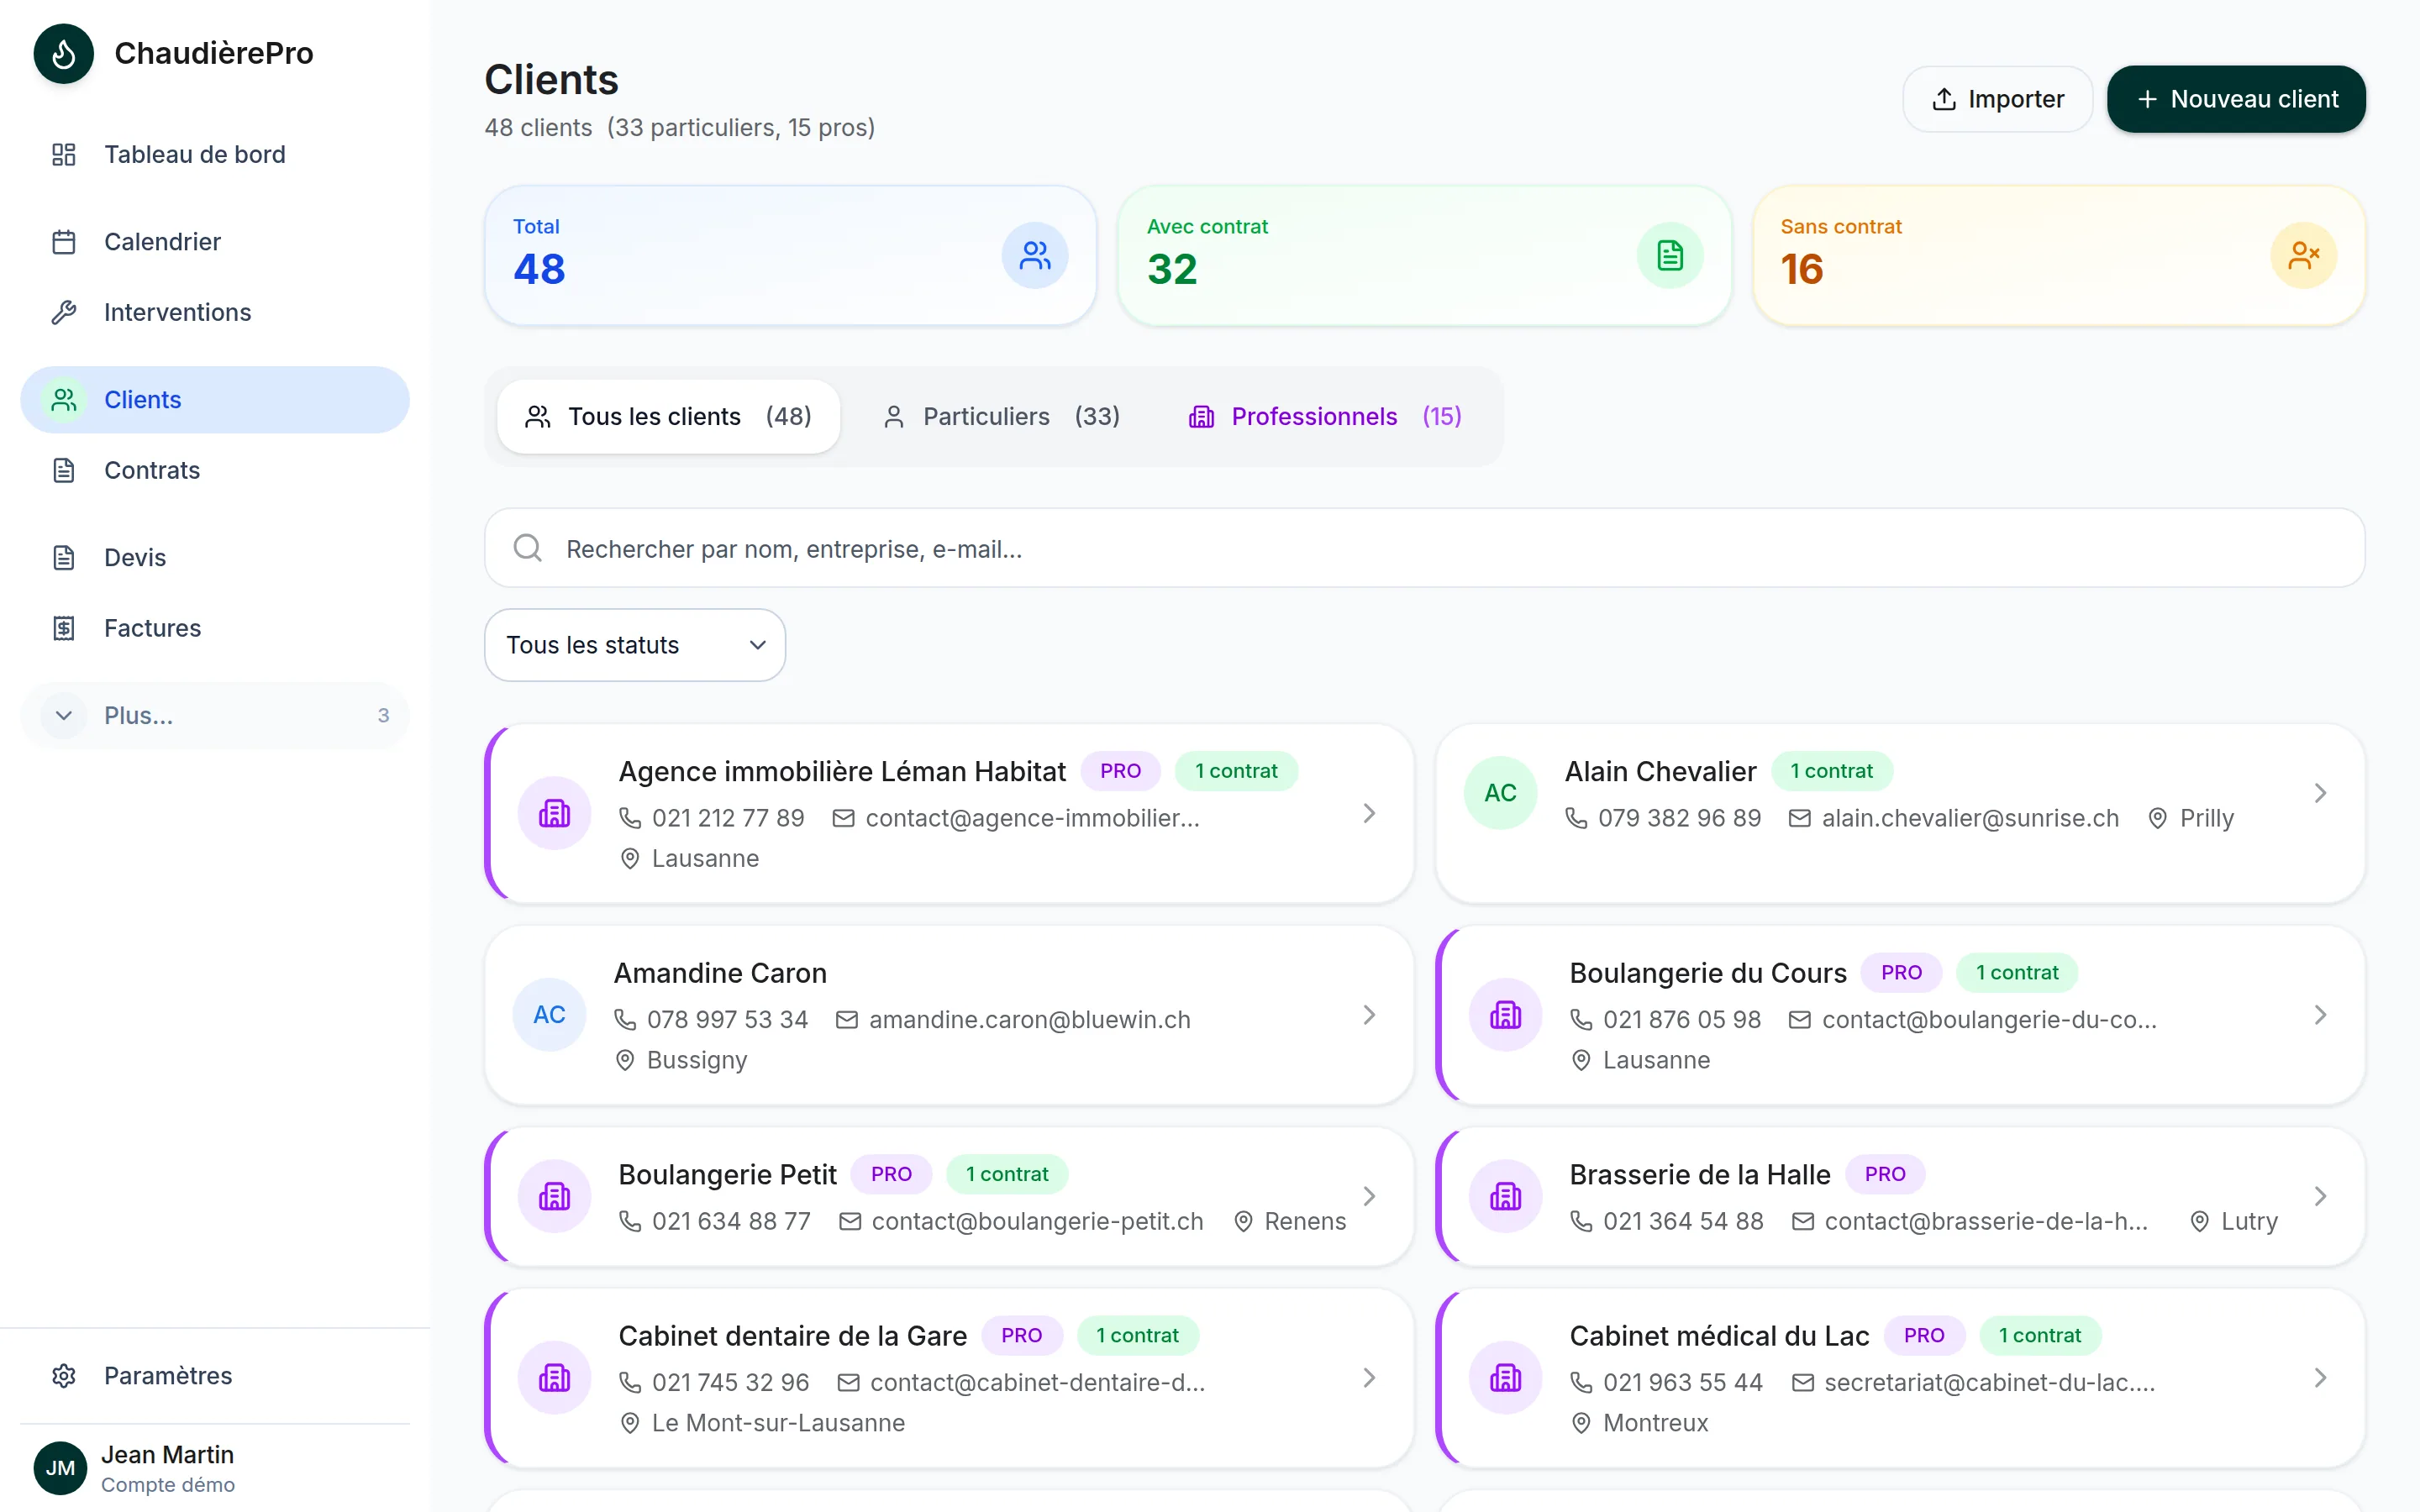Open Brasserie de la Halle chevron

point(2320,1196)
